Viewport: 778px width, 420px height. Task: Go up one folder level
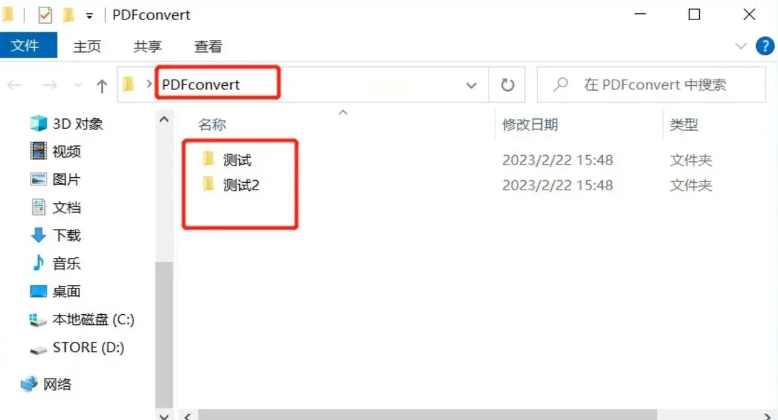[x=101, y=86]
